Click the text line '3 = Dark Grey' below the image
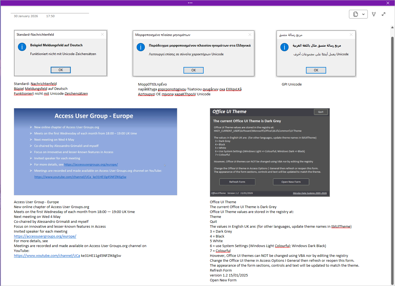Screen dimensions: 395x286 click(221, 231)
